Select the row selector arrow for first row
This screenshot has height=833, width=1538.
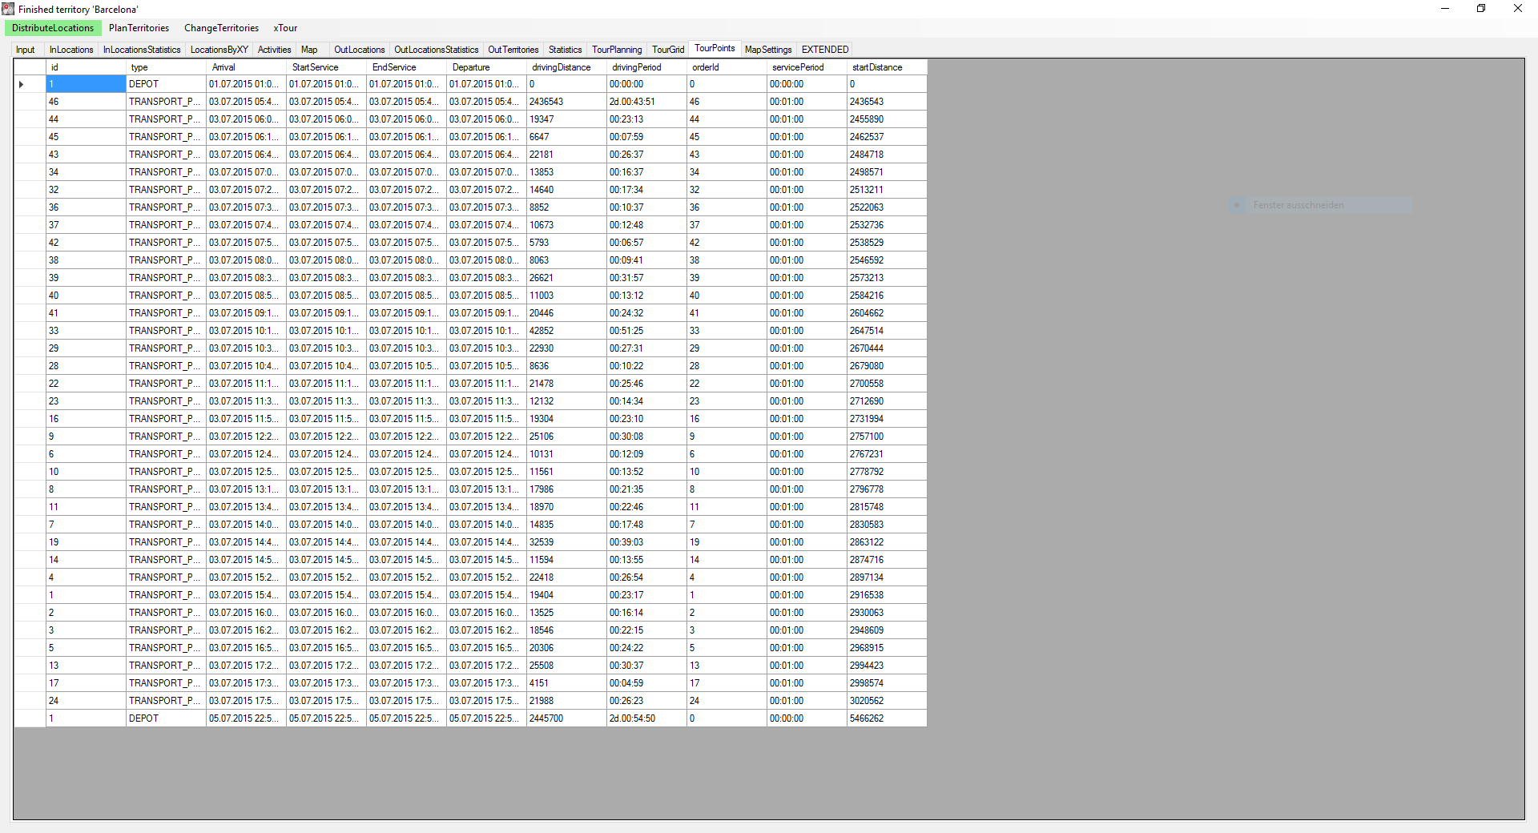point(22,84)
